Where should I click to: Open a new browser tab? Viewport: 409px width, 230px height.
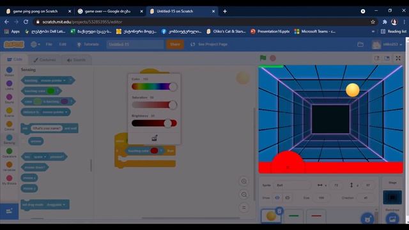pos(225,11)
